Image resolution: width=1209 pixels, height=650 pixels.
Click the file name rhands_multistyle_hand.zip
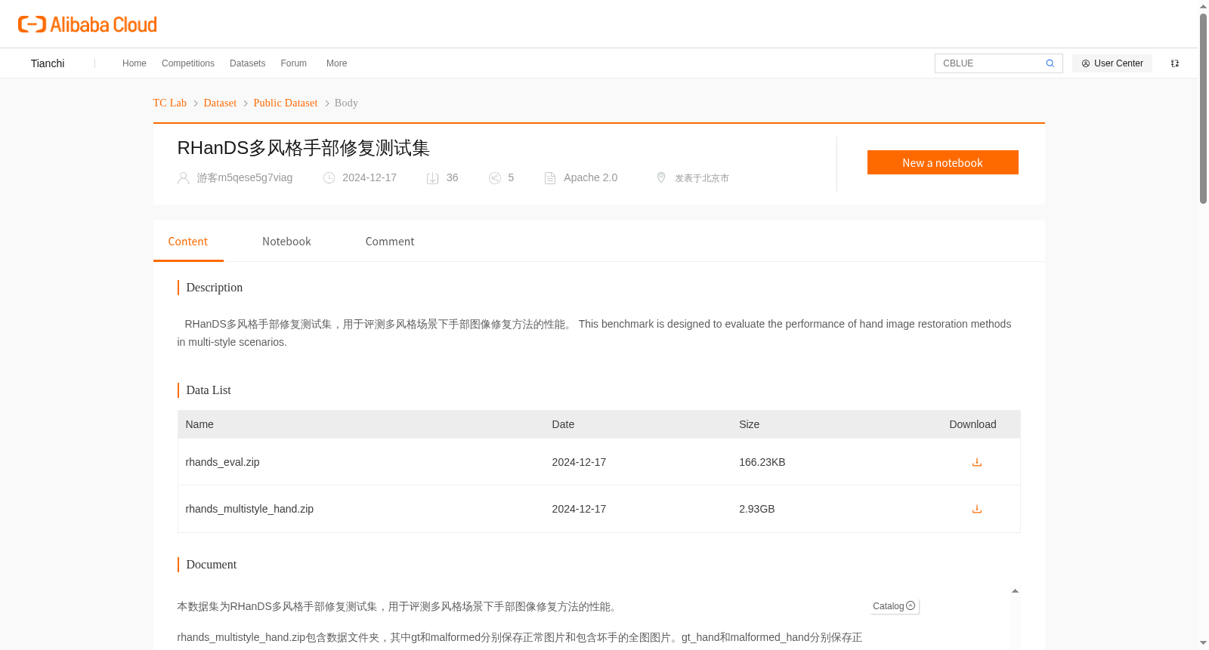point(249,509)
